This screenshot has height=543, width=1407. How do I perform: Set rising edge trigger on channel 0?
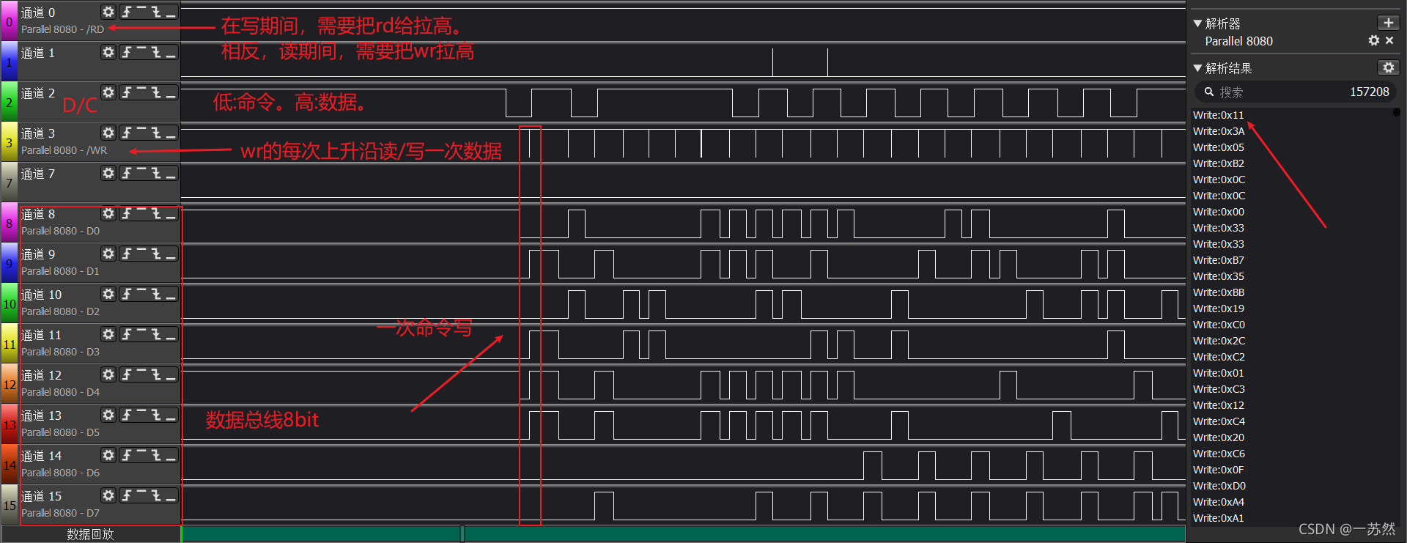[x=127, y=12]
